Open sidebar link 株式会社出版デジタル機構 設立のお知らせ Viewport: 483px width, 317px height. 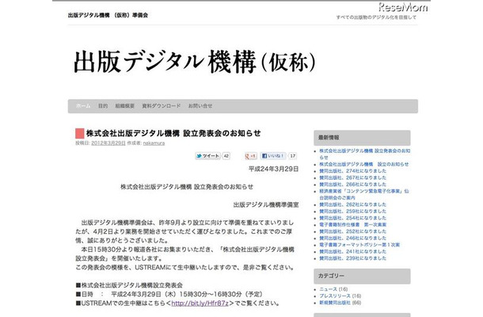363,164
